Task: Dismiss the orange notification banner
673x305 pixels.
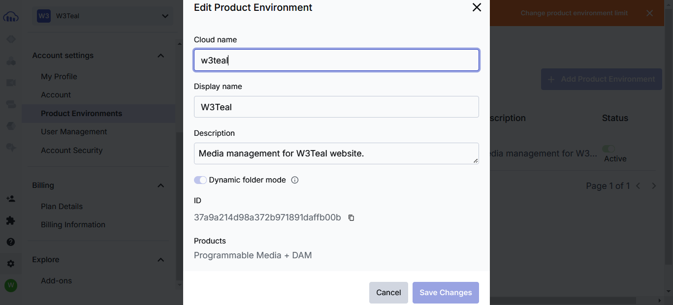Action: pos(650,13)
